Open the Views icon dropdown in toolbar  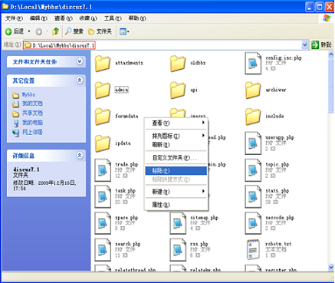tap(124, 31)
